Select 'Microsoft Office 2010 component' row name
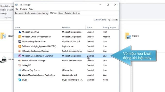Image resolution: width=165 pixels, height=92 pixels. [37, 37]
